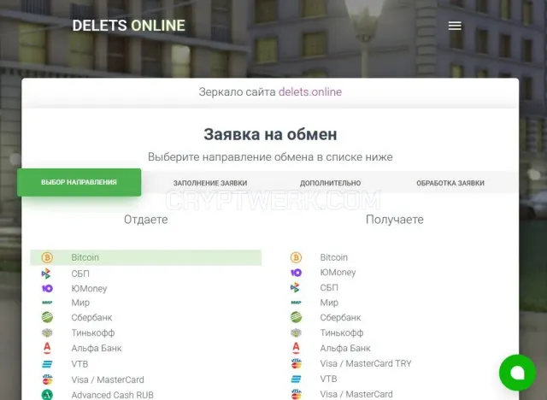Click the Bitcoin icon under Отдаете

coord(47,257)
